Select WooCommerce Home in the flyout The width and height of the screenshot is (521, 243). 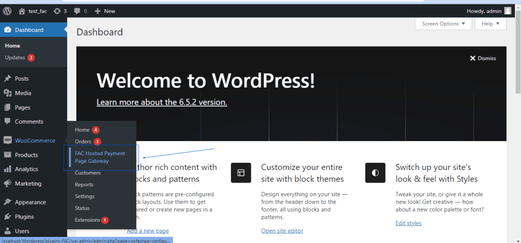click(x=87, y=130)
